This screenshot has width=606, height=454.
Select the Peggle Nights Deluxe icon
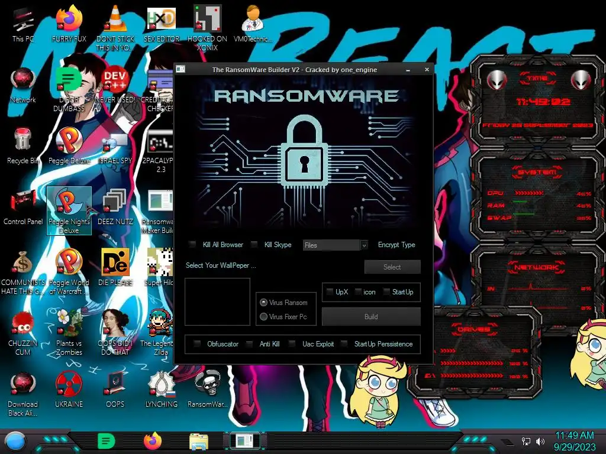(69, 211)
